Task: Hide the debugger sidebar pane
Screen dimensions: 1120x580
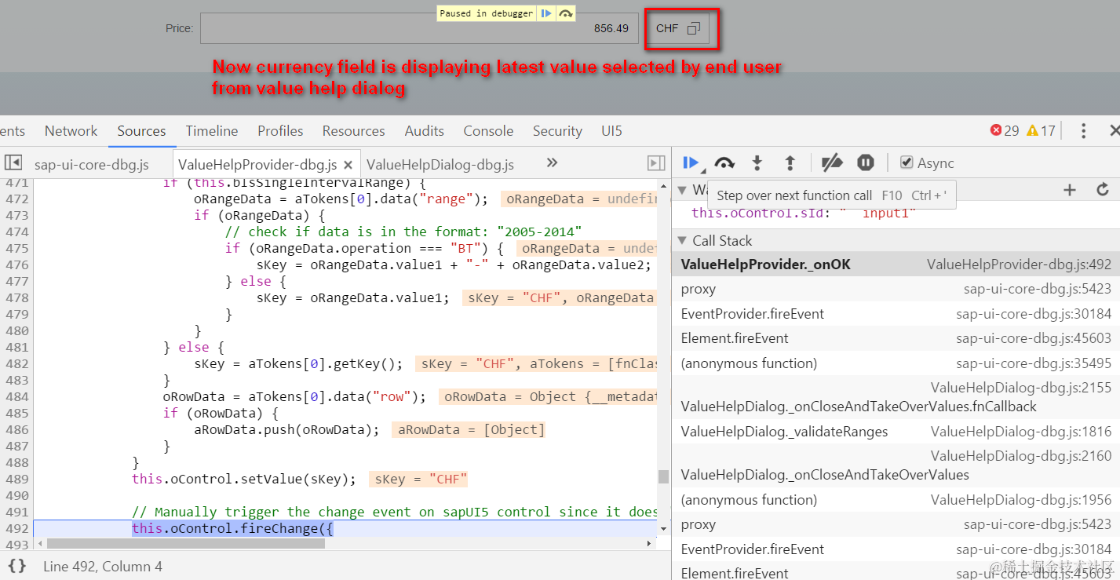Action: (x=656, y=162)
